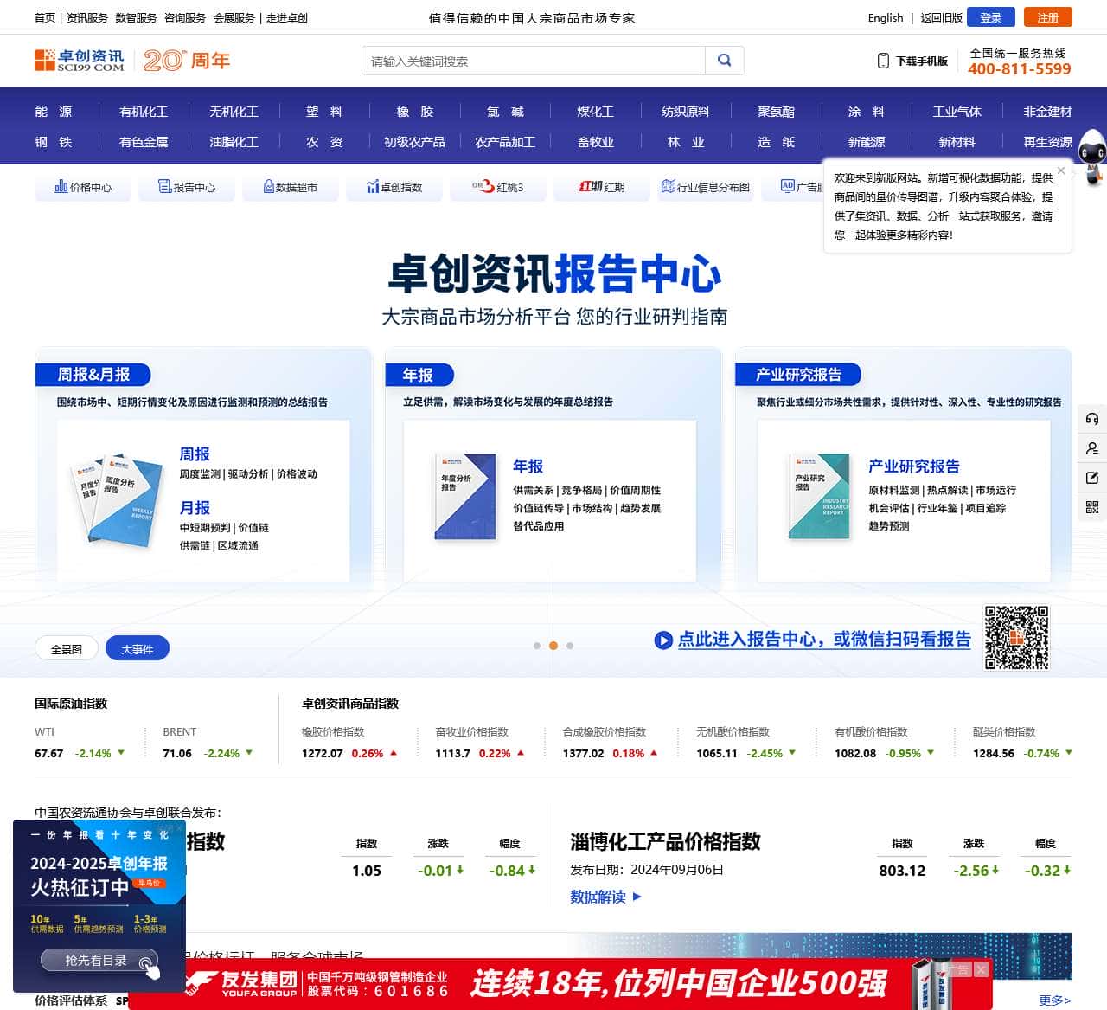Screen dimensions: 1107x1010
Task: Open the 有机化工 category menu
Action: click(144, 112)
